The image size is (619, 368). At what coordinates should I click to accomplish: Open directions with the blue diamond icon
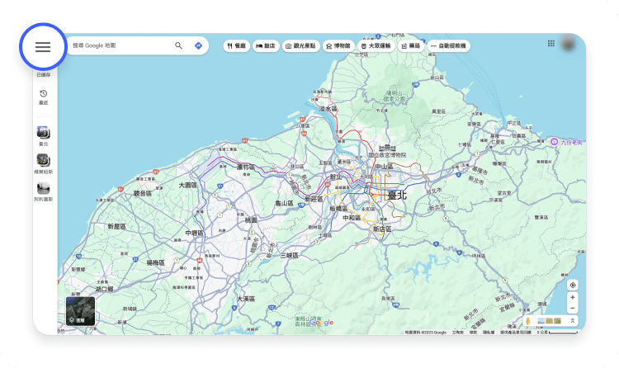[198, 46]
